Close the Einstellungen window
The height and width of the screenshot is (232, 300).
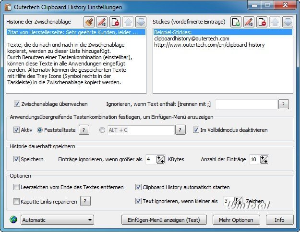click(x=286, y=5)
